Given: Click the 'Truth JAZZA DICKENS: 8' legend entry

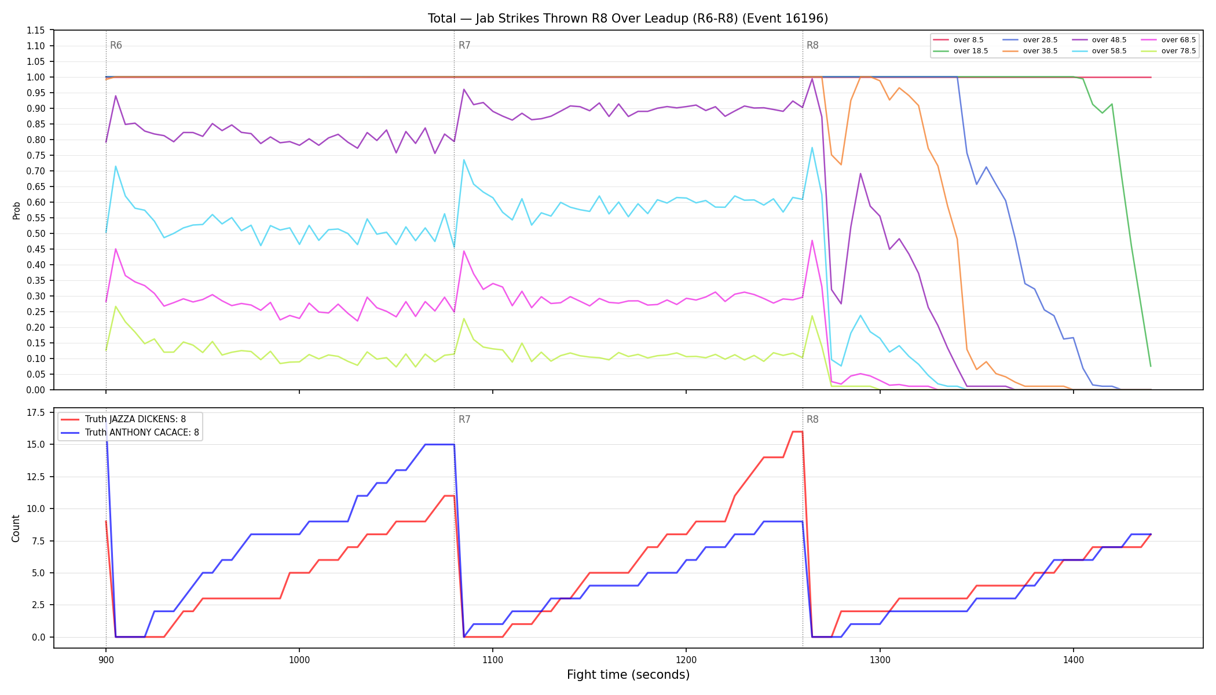Looking at the screenshot, I should (x=123, y=419).
